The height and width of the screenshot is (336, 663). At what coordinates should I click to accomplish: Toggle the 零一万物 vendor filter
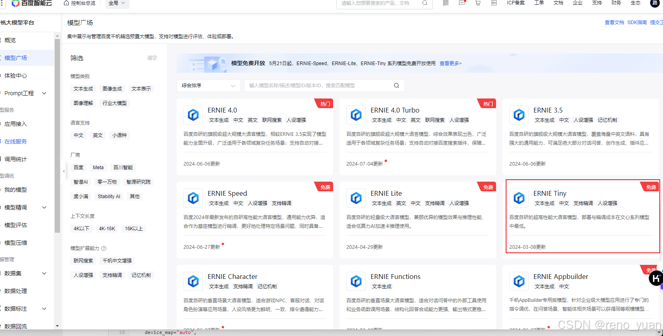107,182
